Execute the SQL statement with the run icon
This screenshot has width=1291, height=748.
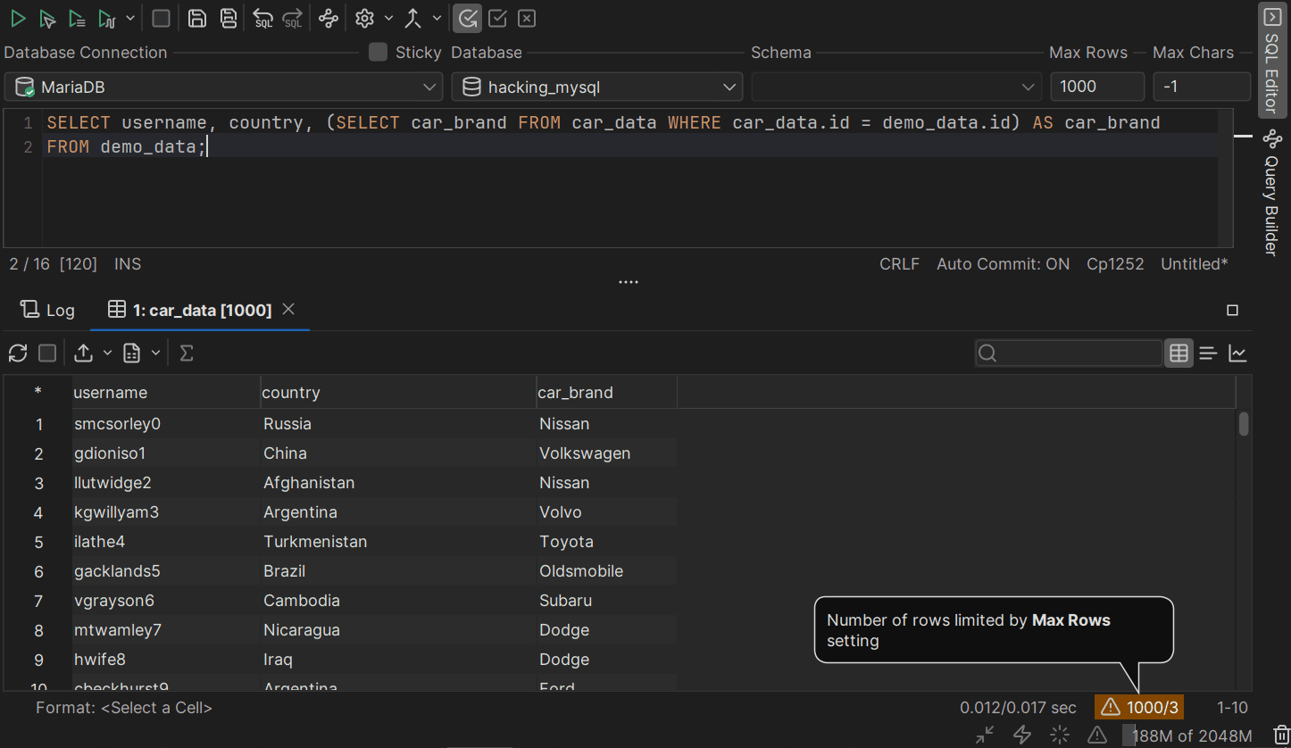tap(18, 18)
